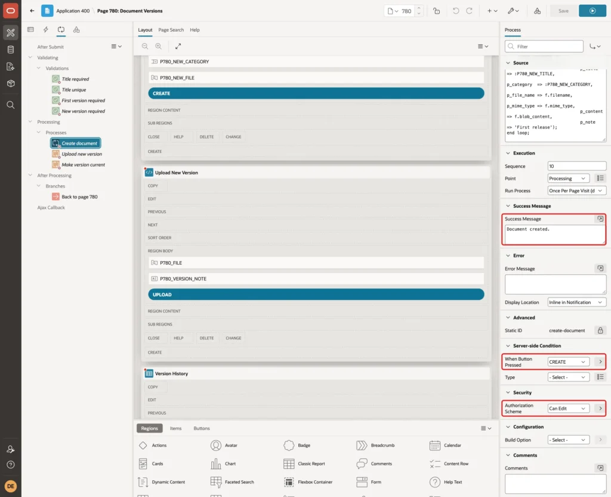The image size is (611, 497).
Task: Pick Cards region from gallery
Action: pyautogui.click(x=151, y=464)
